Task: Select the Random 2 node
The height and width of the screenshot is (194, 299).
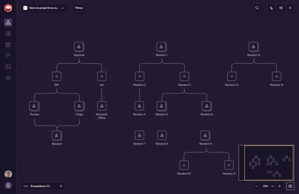Action: tap(140, 76)
